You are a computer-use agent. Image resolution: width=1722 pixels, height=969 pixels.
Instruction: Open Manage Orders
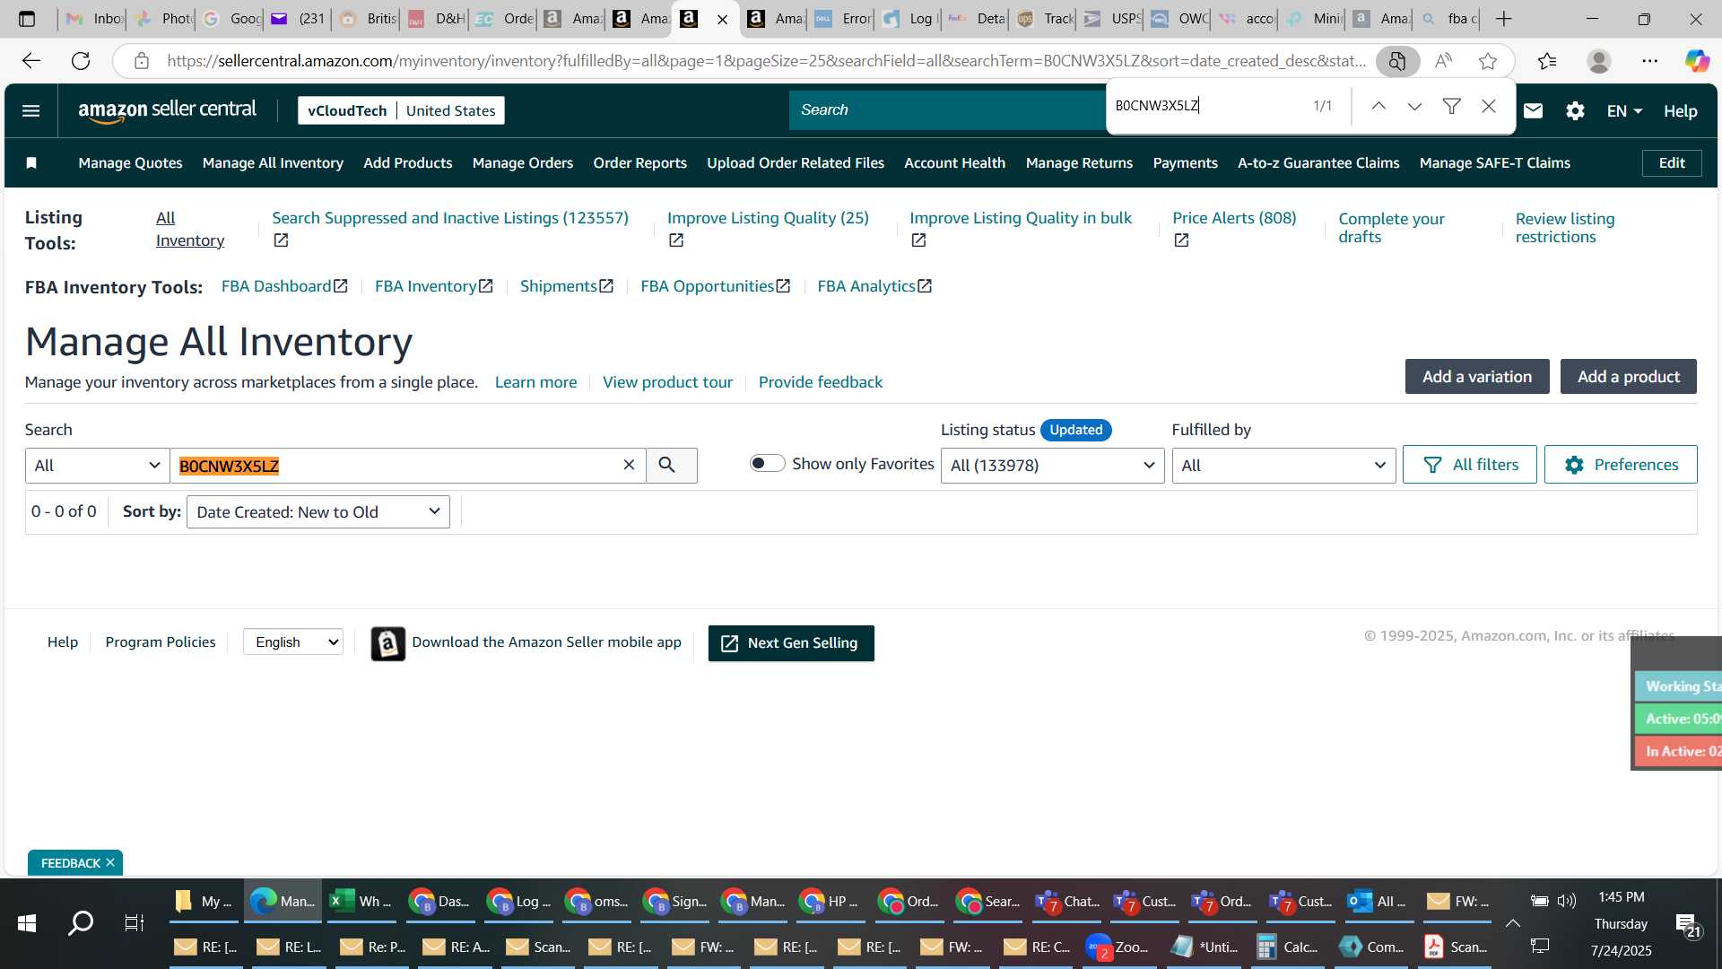(x=522, y=162)
